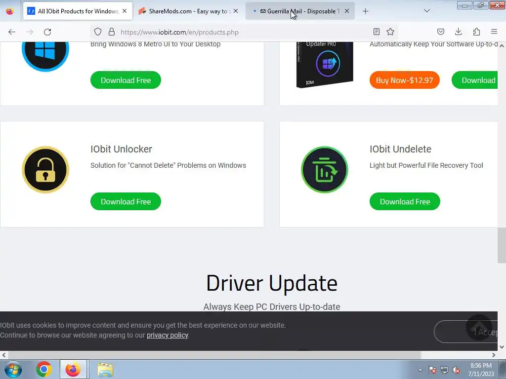Click the forward navigation arrow

30,32
